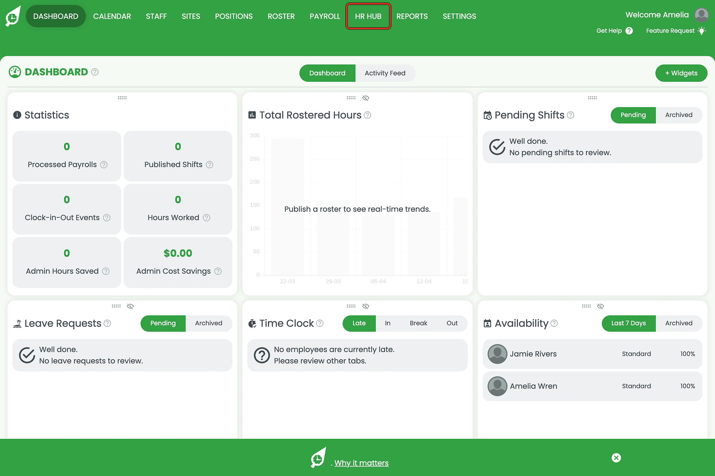This screenshot has width=715, height=476.
Task: Click the help icon beside Total Rostered Hours
Action: tap(368, 115)
